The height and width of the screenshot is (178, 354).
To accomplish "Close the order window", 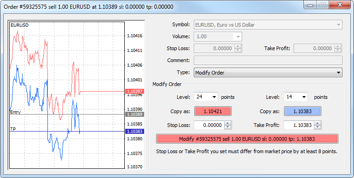I will point(340,5).
